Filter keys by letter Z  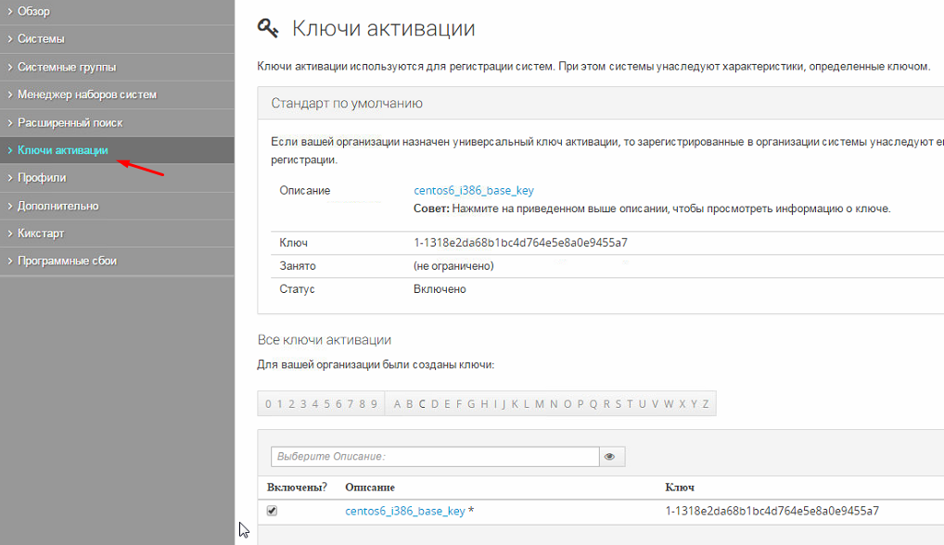[706, 404]
